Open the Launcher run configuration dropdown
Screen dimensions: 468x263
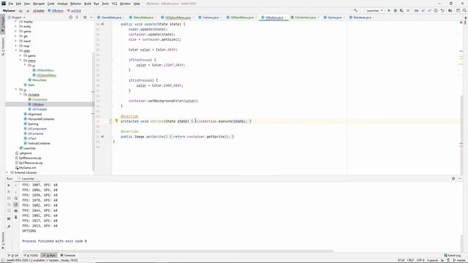(x=372, y=10)
